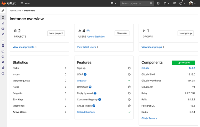The image size is (200, 127).
Task: Click the OmniAuth help question icon
Action: (x=90, y=87)
